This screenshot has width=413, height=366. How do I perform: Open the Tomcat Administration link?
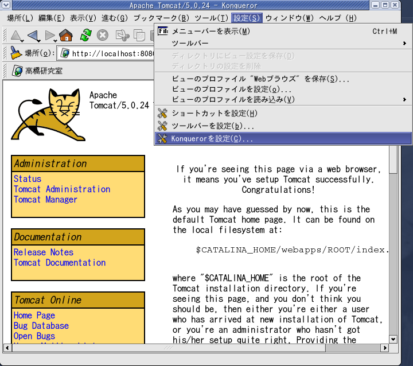[62, 189]
